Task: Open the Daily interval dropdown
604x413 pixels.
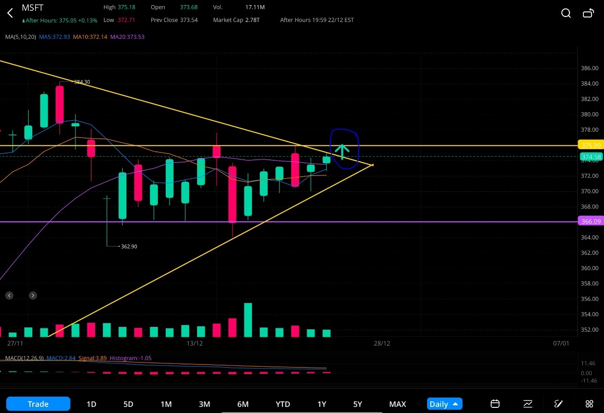Action: point(444,404)
